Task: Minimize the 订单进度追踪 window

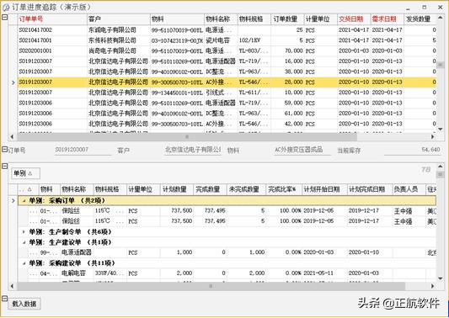Action: click(x=408, y=8)
